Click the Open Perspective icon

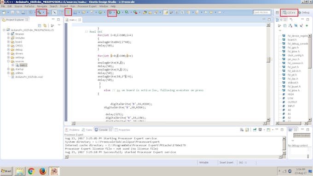pos(277,12)
